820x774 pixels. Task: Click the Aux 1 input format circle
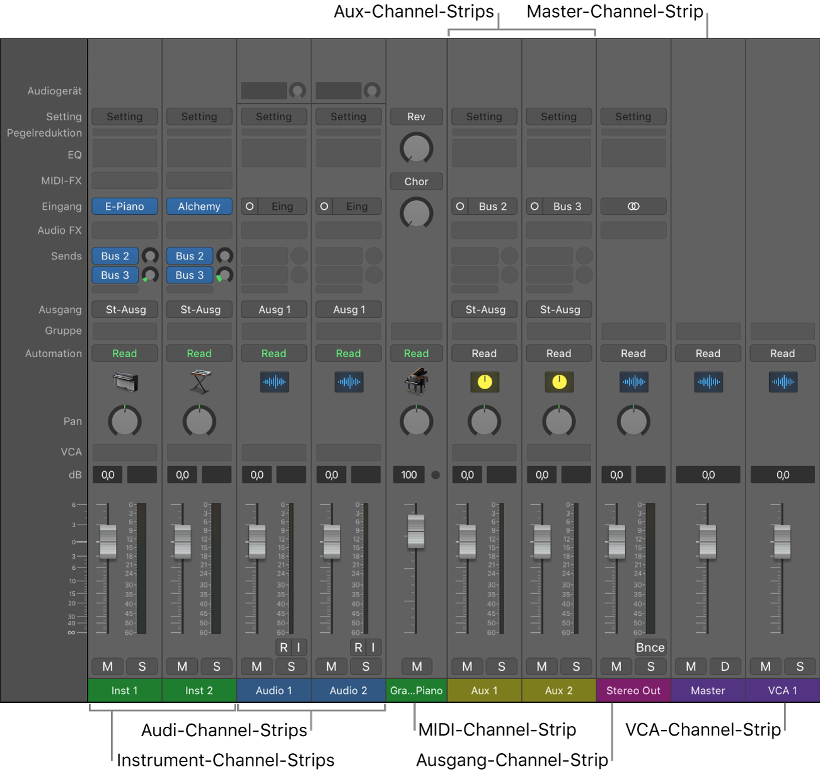pos(459,207)
